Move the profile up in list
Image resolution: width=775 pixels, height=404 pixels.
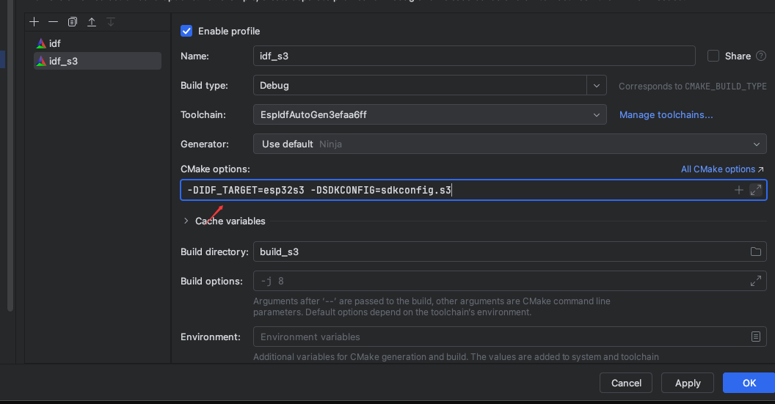92,22
